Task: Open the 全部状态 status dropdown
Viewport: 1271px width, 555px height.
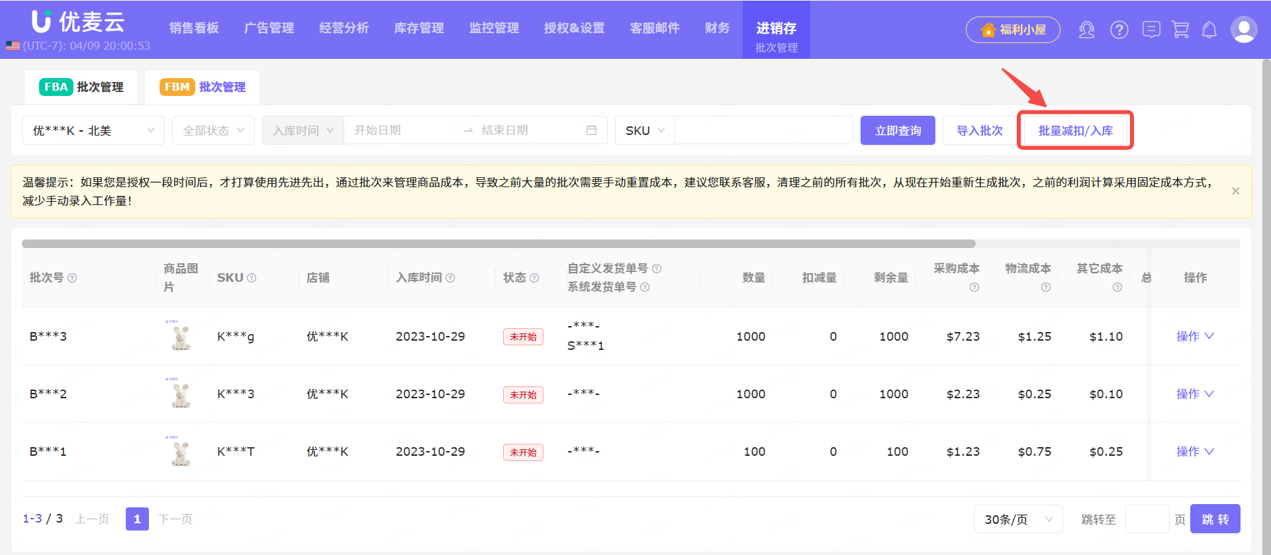Action: pos(213,130)
